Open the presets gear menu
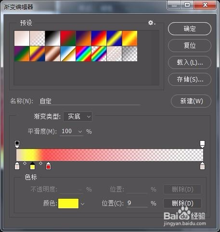 152,23
